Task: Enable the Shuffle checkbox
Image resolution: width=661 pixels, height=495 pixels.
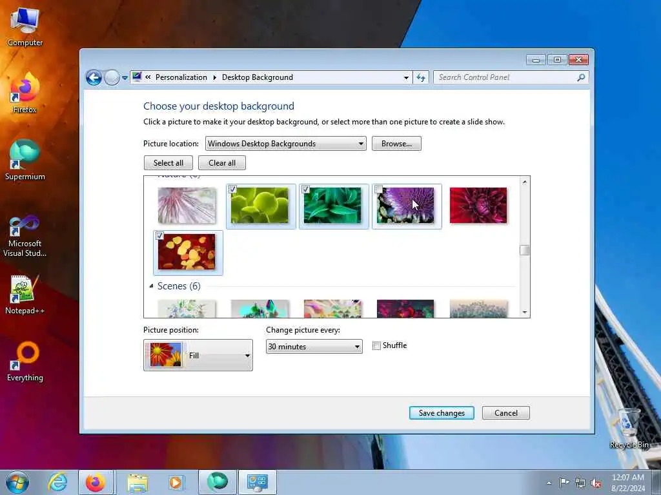Action: [x=376, y=346]
